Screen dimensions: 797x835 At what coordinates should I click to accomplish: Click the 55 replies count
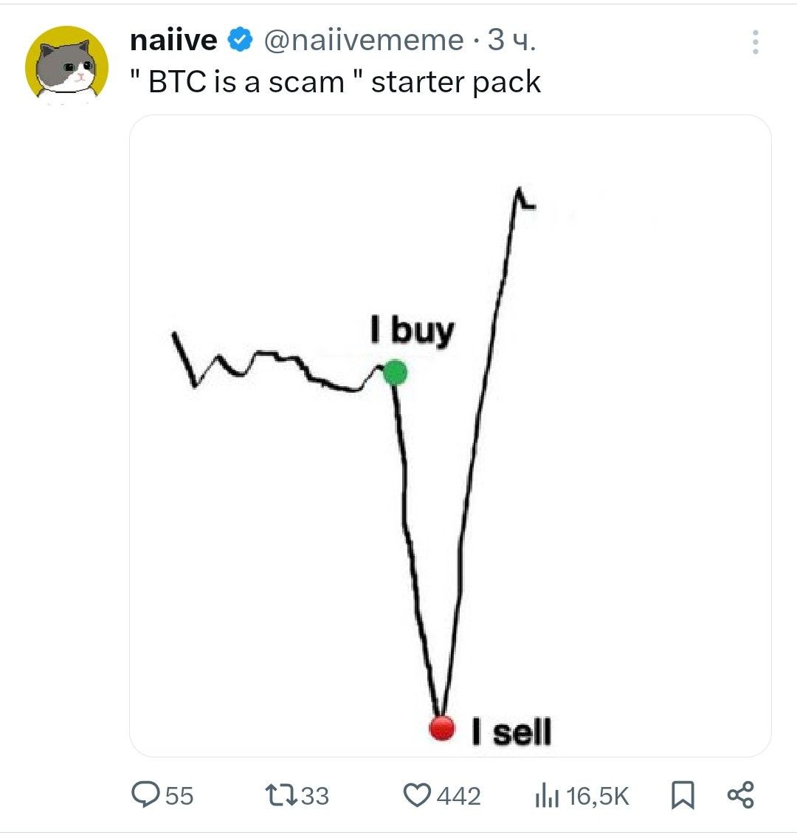pos(179,796)
